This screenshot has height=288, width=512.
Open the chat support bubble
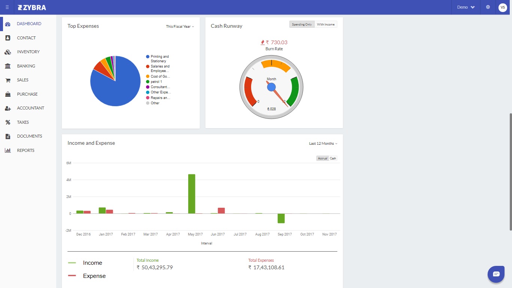[496, 274]
